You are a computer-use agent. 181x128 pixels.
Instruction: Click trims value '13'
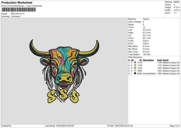coord(144,27)
